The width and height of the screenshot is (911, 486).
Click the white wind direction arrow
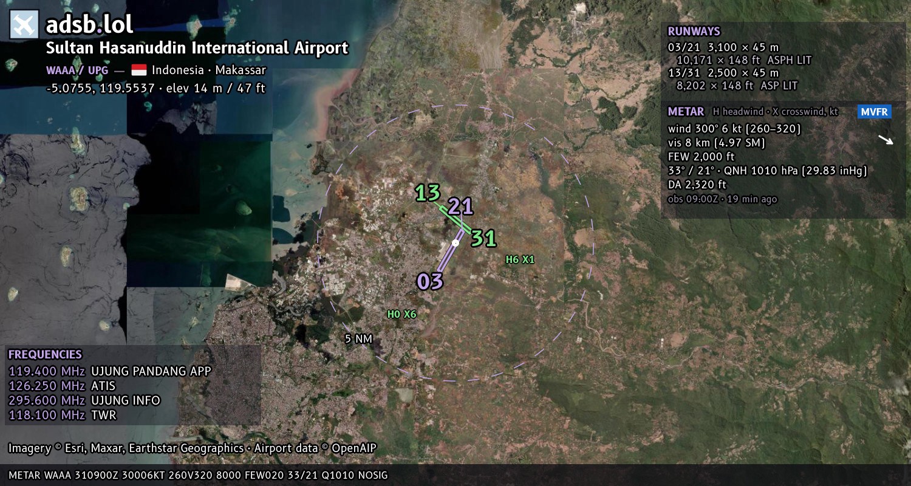click(x=886, y=140)
